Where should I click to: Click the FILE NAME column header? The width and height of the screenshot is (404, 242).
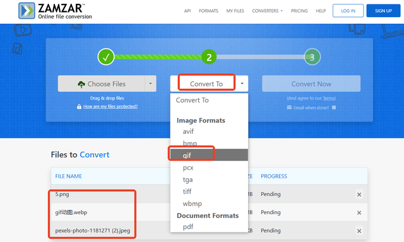[69, 176]
